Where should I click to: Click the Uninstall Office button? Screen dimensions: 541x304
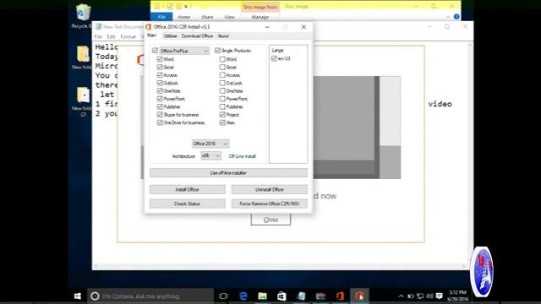[x=270, y=189]
